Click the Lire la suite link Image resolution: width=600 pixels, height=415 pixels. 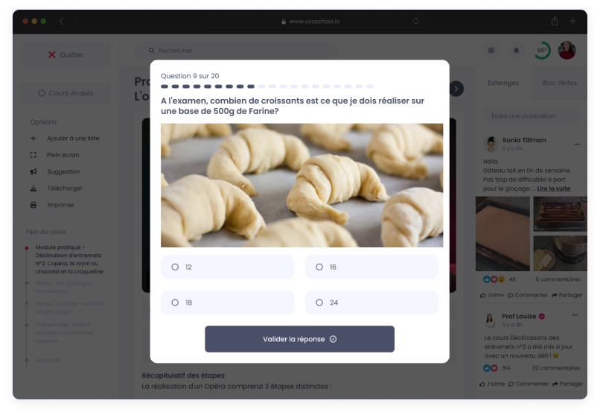pos(554,189)
